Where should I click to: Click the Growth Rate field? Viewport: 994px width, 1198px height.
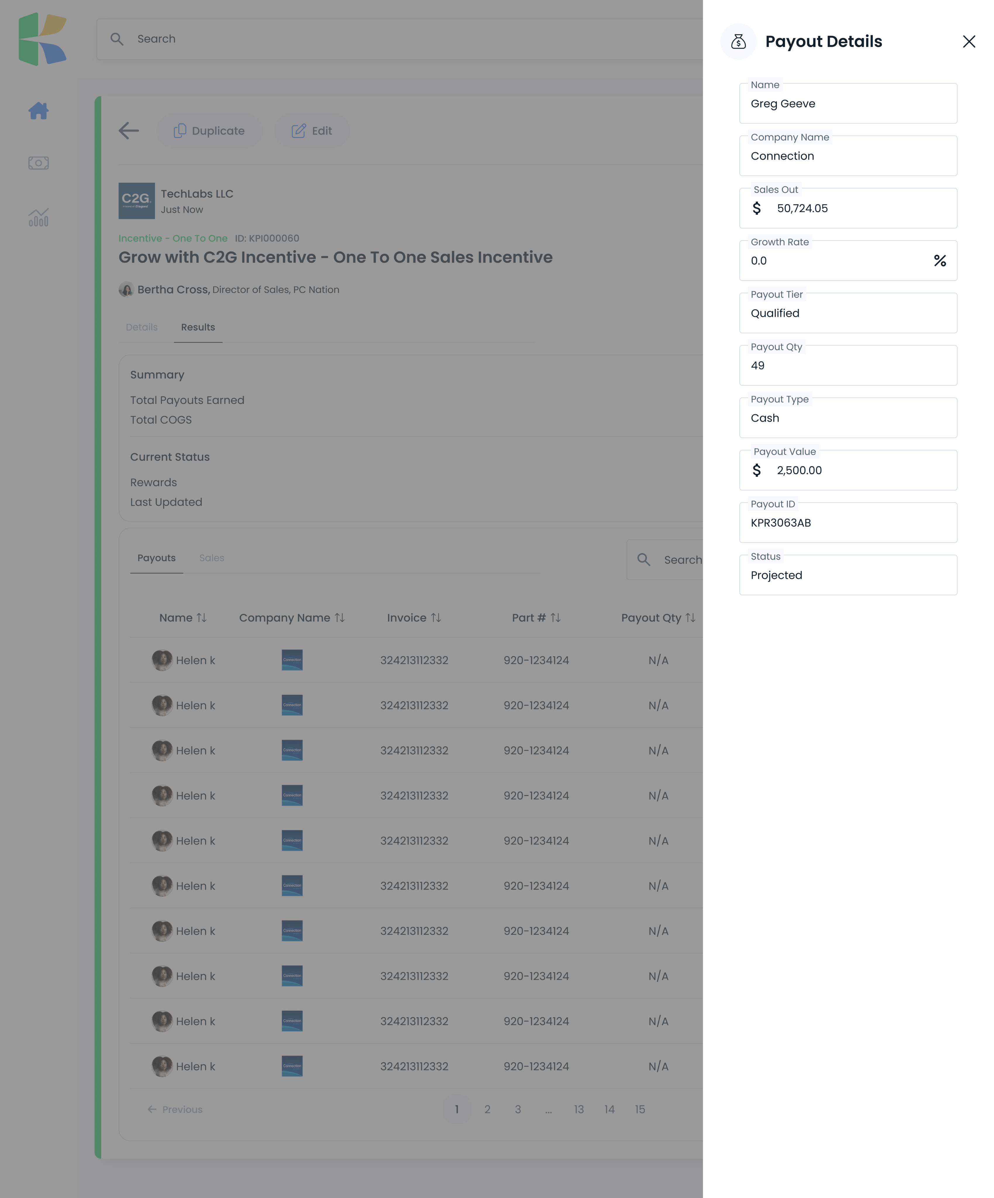[x=848, y=261]
